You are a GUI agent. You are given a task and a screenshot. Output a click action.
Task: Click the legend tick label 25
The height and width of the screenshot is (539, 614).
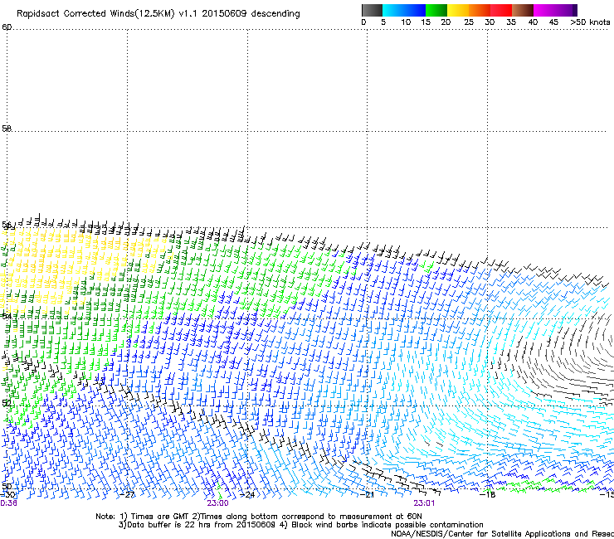pos(469,22)
